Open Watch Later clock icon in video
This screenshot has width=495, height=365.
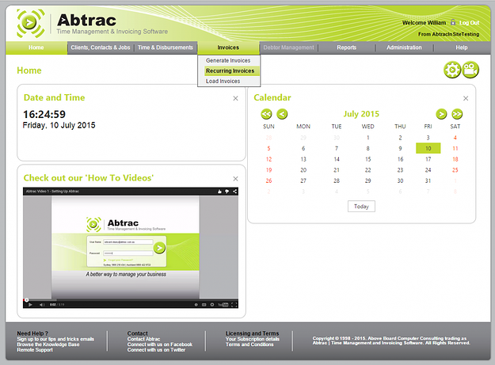coord(196,304)
